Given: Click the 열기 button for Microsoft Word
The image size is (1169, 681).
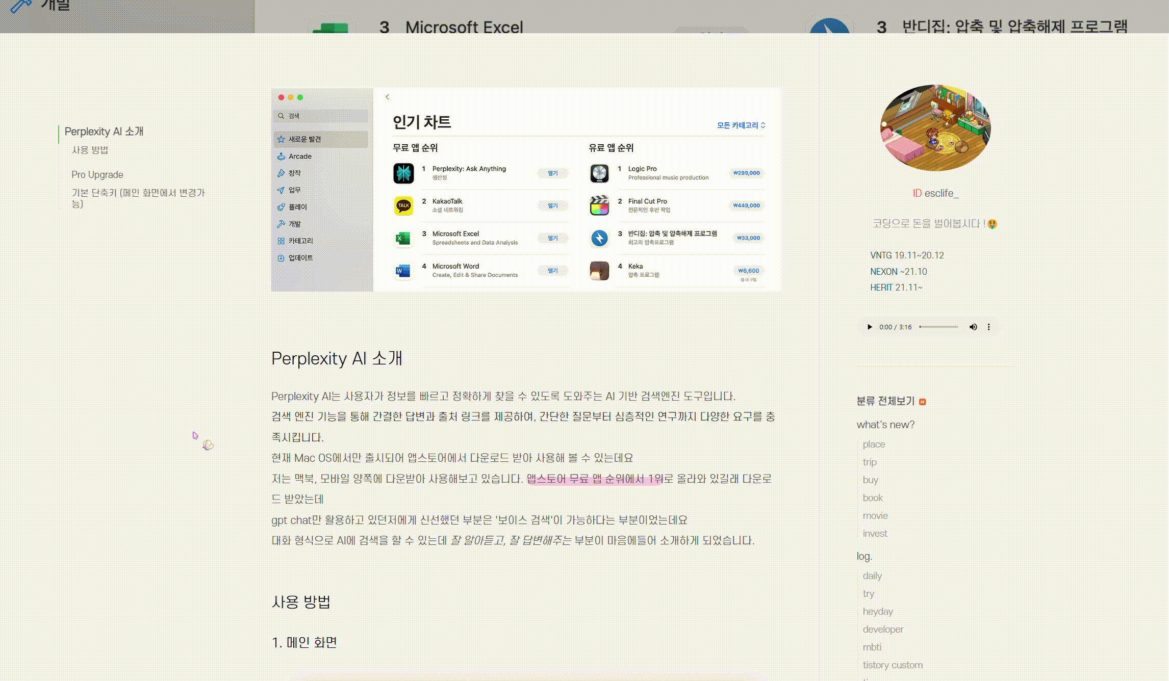Looking at the screenshot, I should click(x=553, y=271).
